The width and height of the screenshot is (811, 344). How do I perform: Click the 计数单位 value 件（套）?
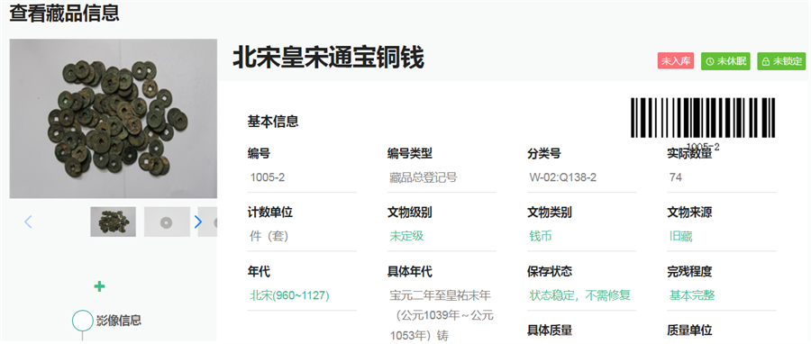[269, 237]
